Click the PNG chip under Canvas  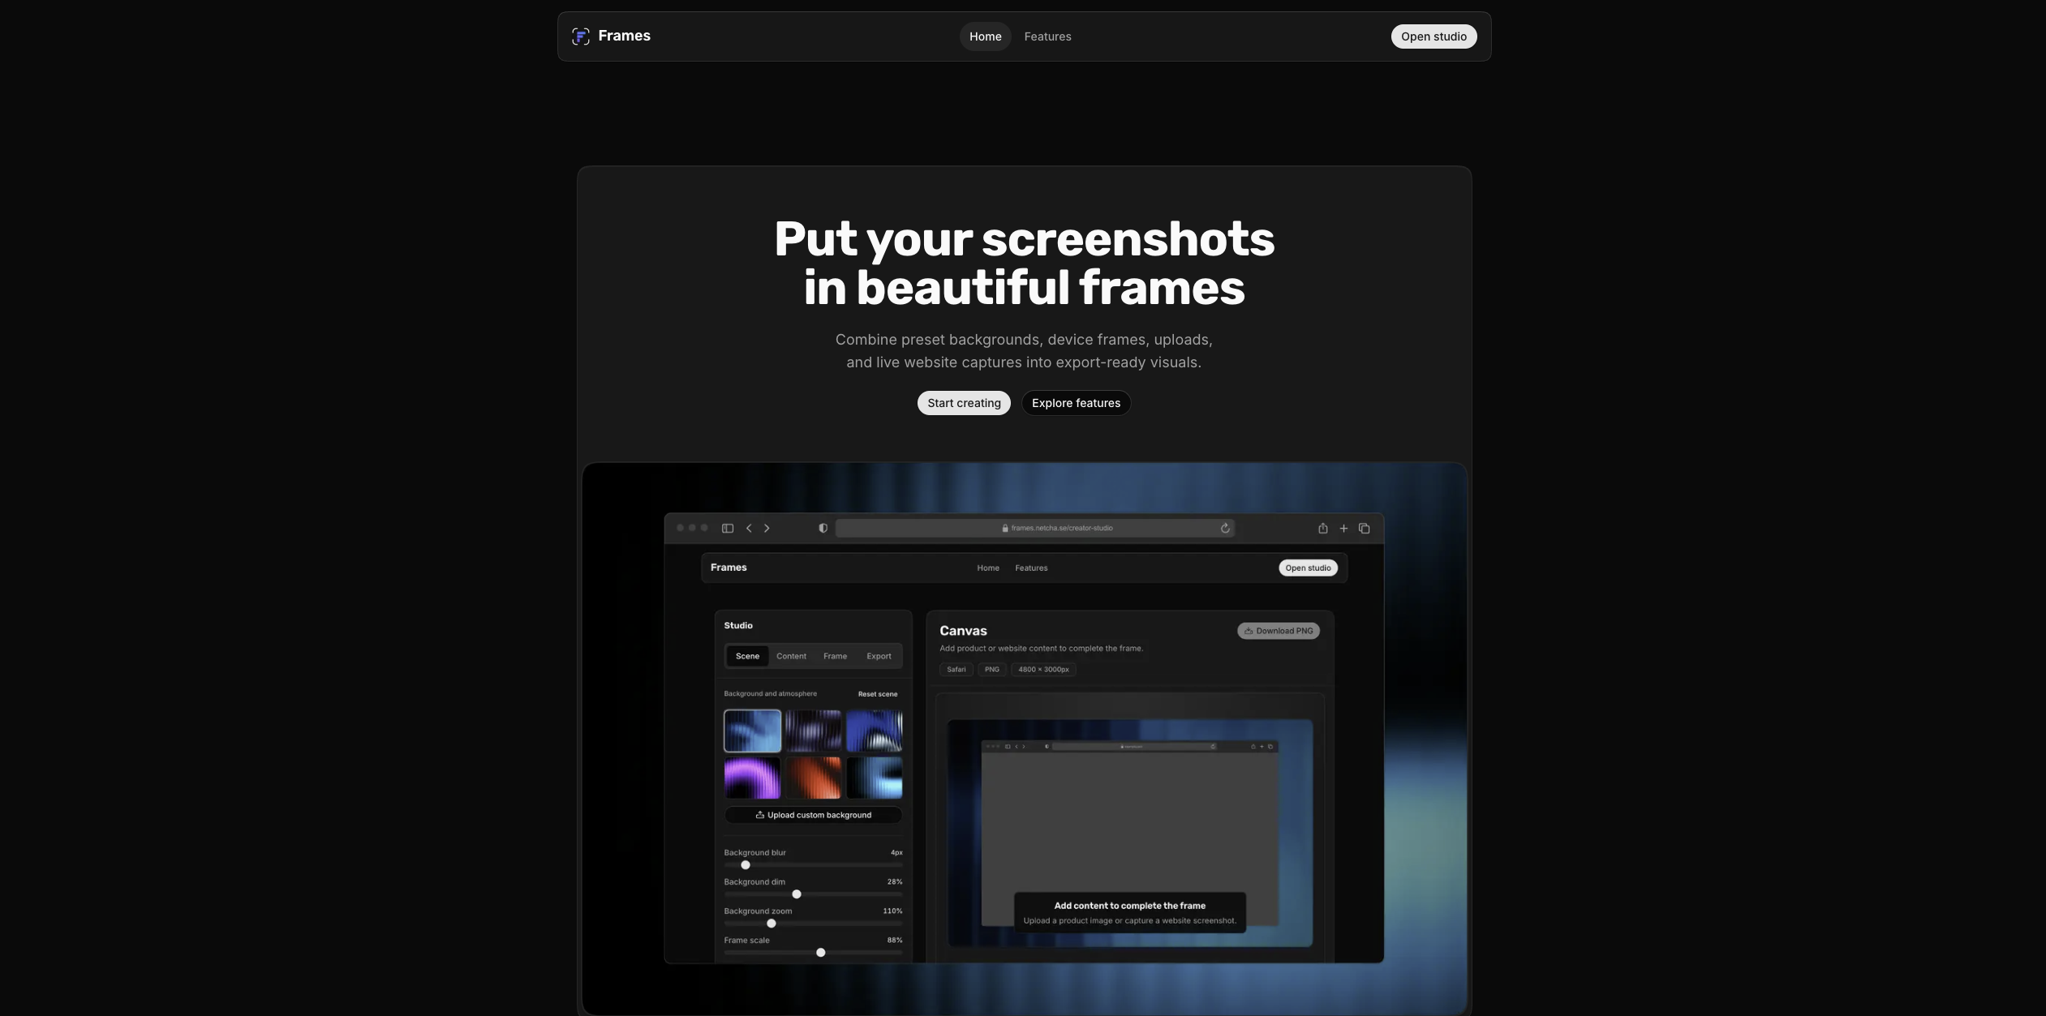click(992, 670)
